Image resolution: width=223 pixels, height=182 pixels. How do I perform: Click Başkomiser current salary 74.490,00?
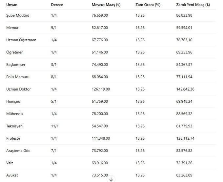coord(100,65)
